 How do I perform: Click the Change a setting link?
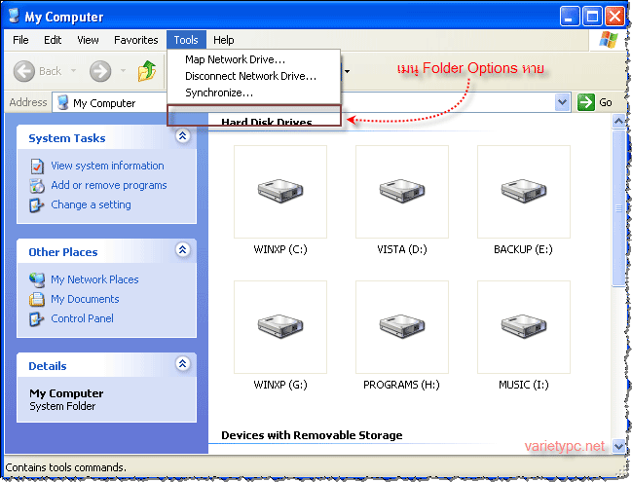(x=91, y=204)
